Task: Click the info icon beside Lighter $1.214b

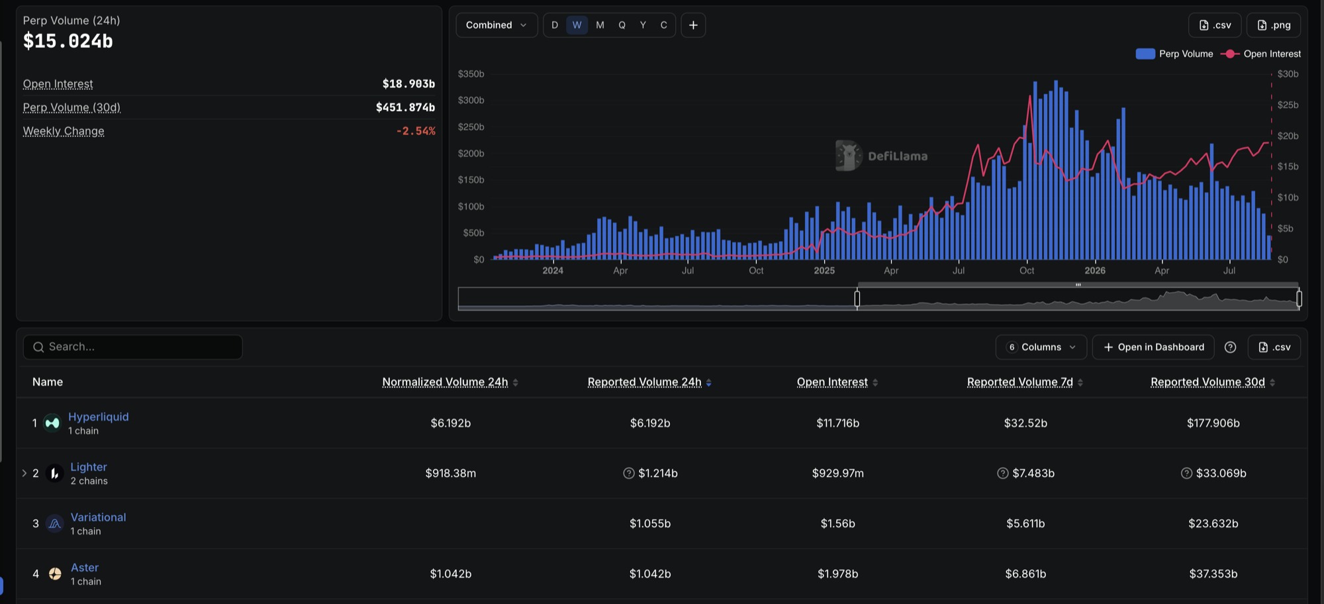Action: [629, 473]
